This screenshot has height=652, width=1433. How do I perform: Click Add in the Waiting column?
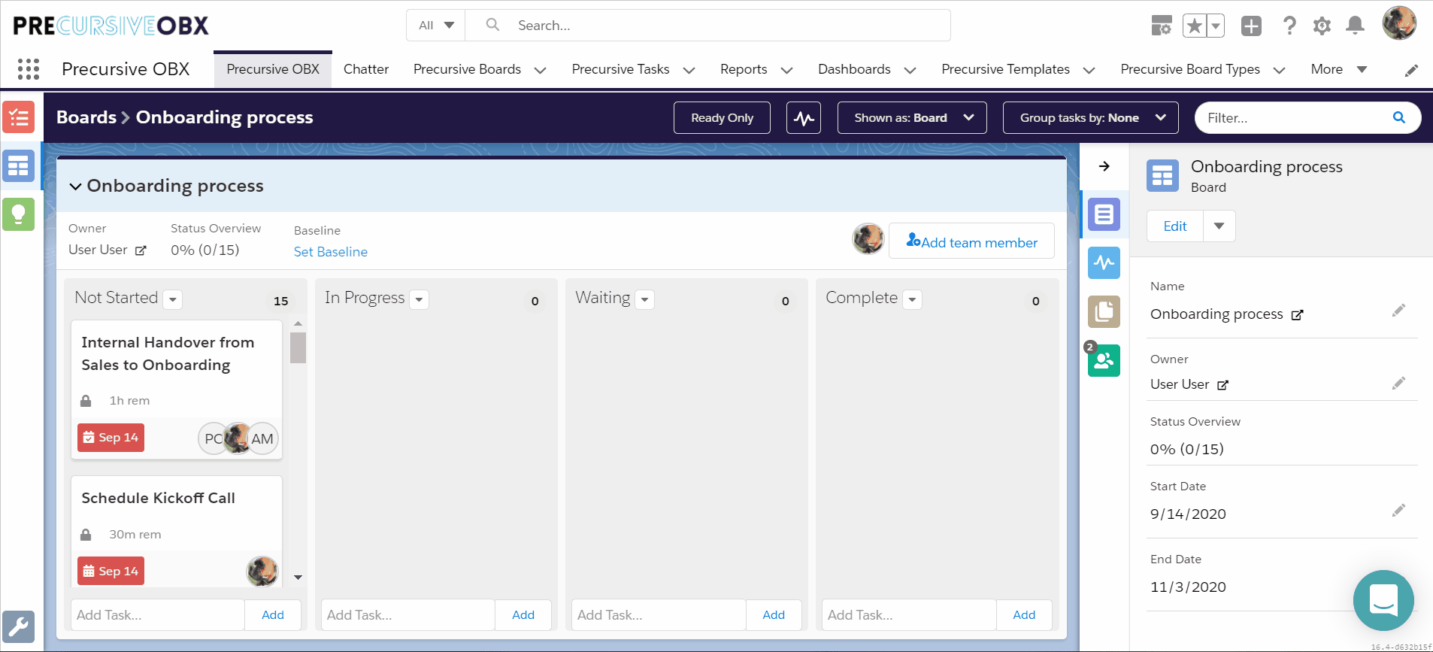pyautogui.click(x=774, y=615)
